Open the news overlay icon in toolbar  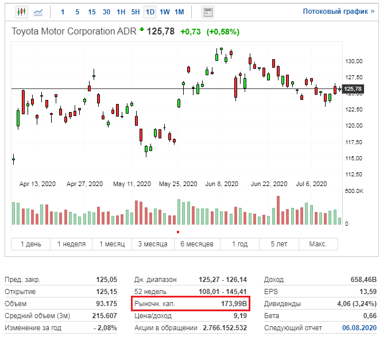click(x=208, y=11)
